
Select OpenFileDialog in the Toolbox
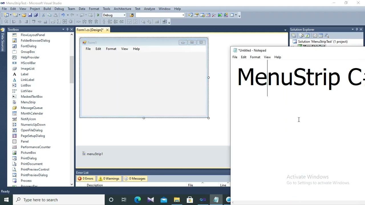tap(32, 130)
